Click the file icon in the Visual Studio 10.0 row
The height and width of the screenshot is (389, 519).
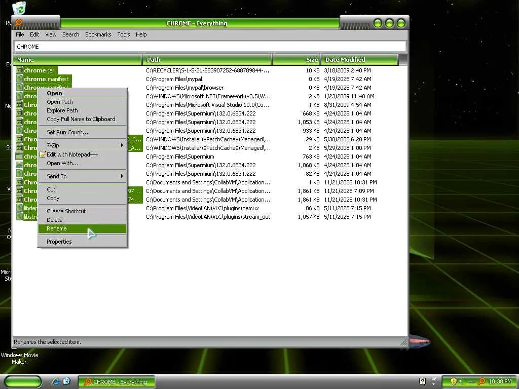[x=20, y=104]
